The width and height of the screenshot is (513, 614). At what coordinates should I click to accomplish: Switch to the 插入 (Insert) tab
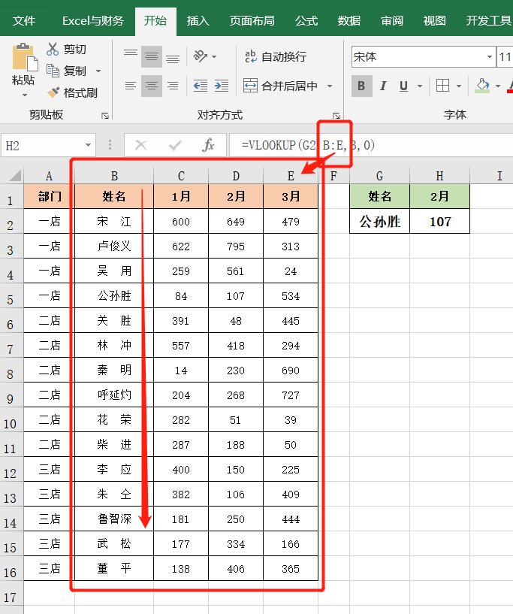pos(198,20)
